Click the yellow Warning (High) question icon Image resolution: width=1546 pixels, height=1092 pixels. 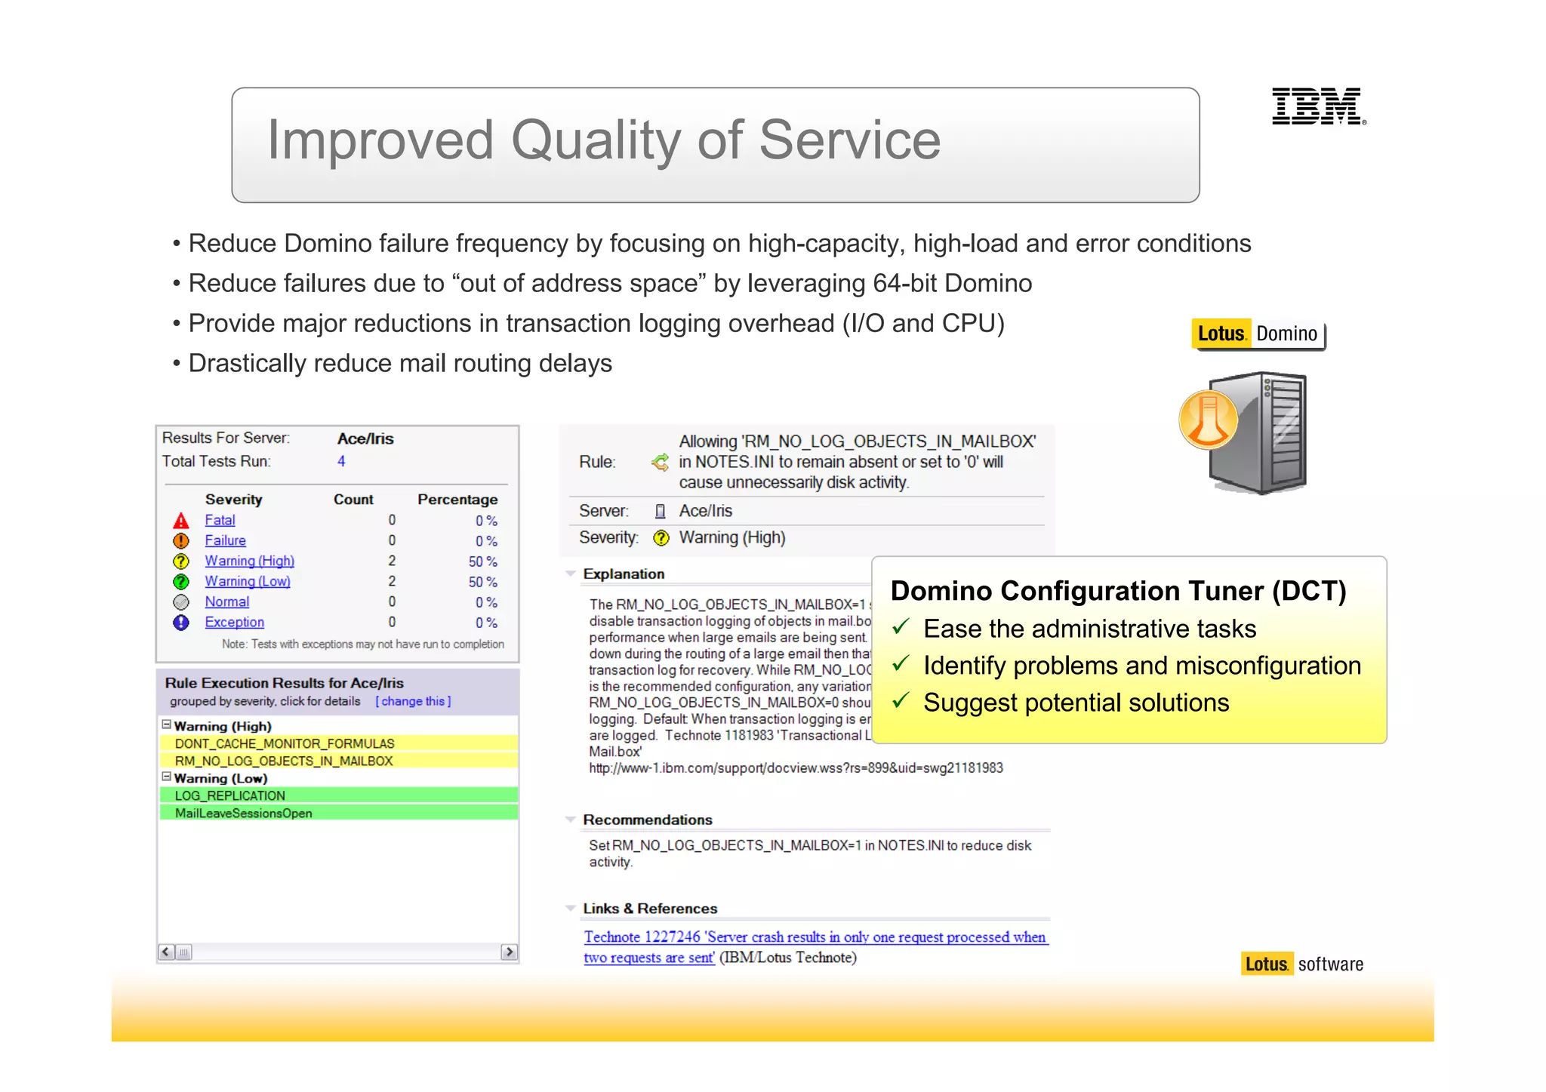pos(181,561)
